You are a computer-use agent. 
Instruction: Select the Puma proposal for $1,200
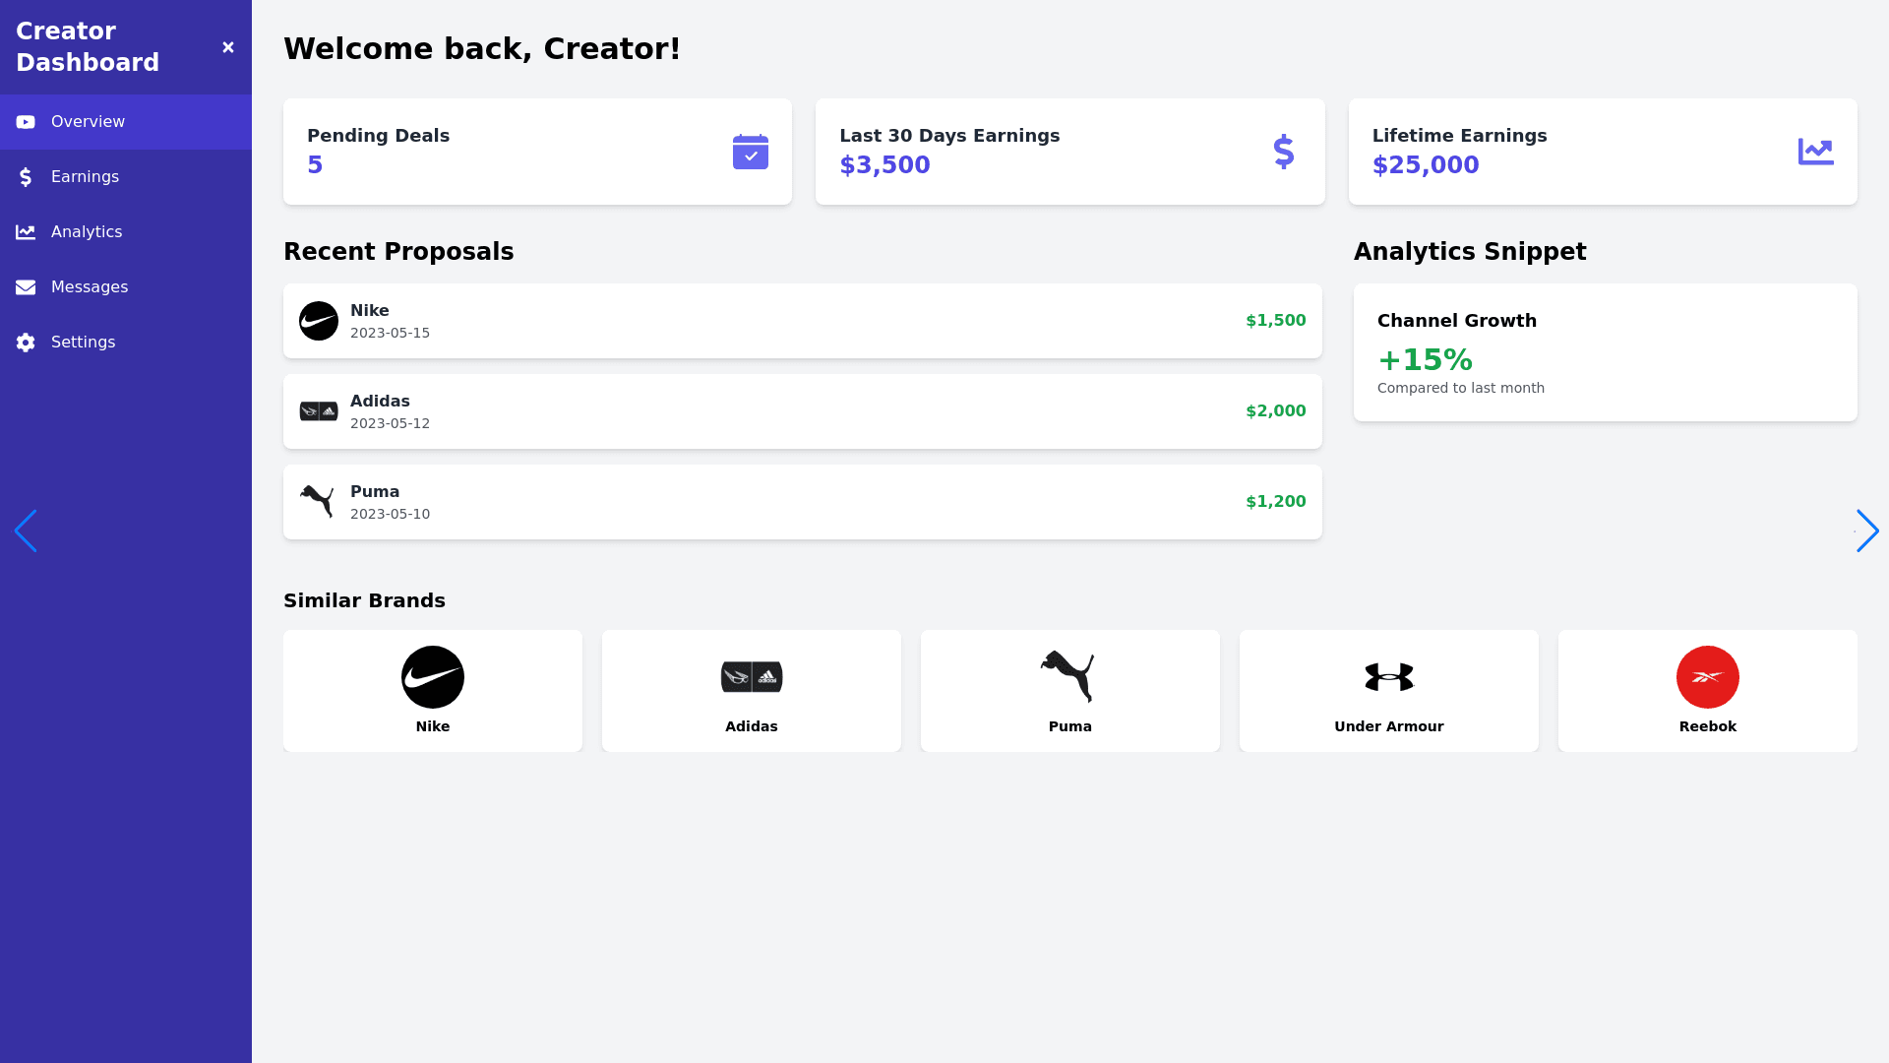(802, 502)
